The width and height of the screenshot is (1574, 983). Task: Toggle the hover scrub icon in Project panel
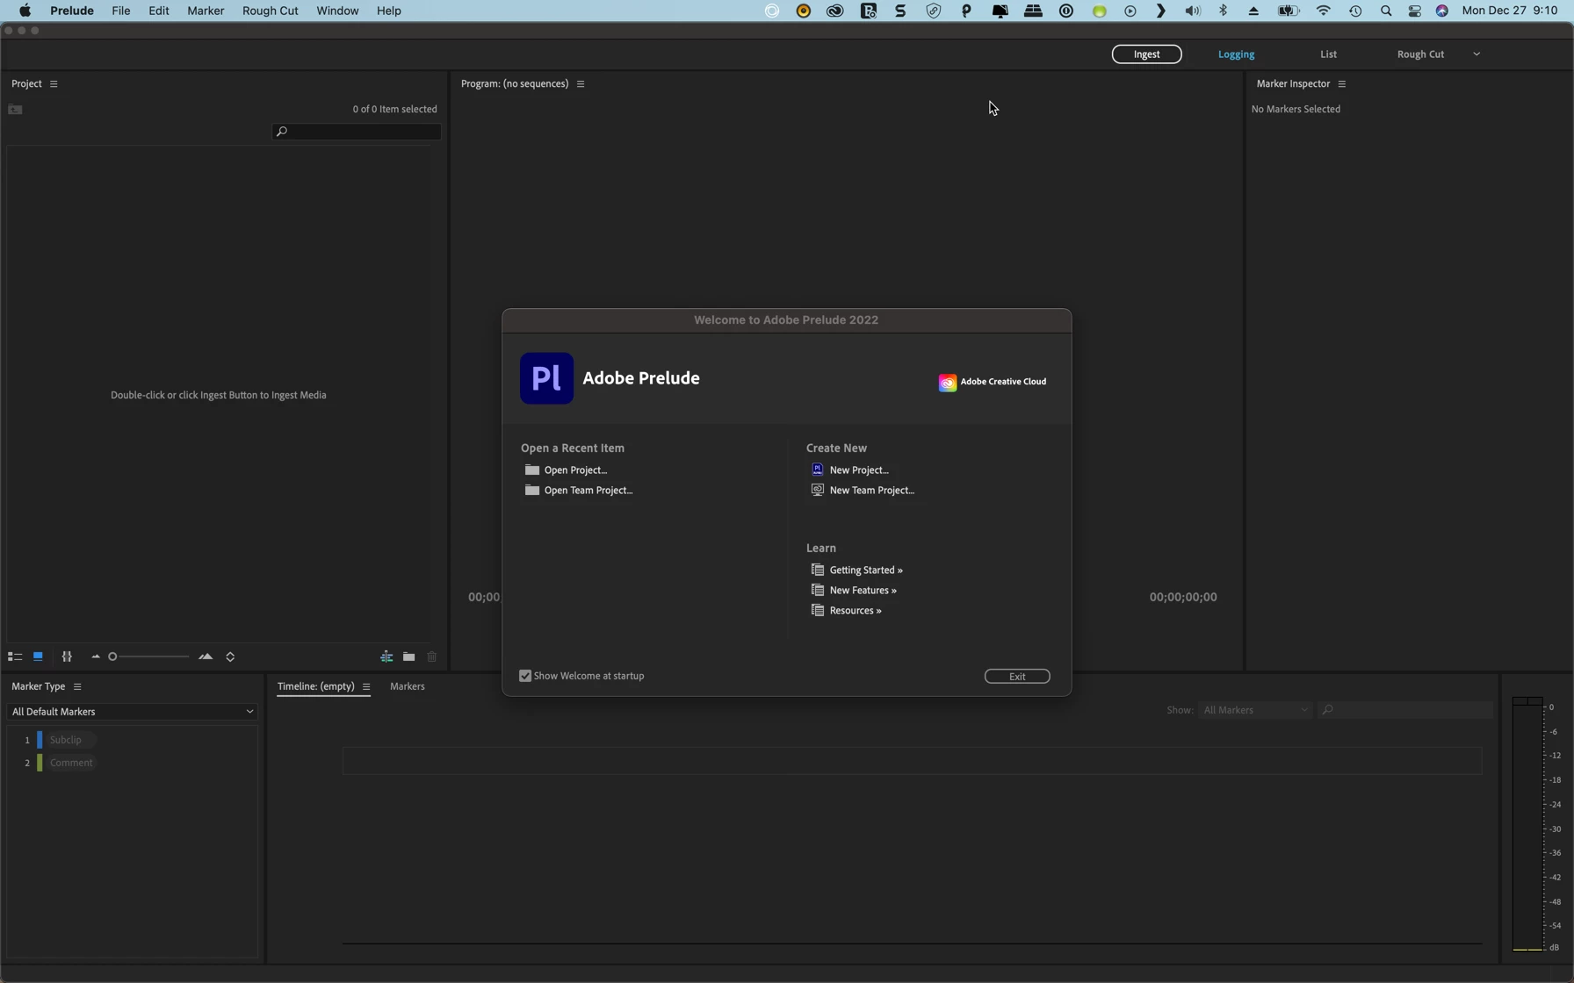tap(67, 657)
